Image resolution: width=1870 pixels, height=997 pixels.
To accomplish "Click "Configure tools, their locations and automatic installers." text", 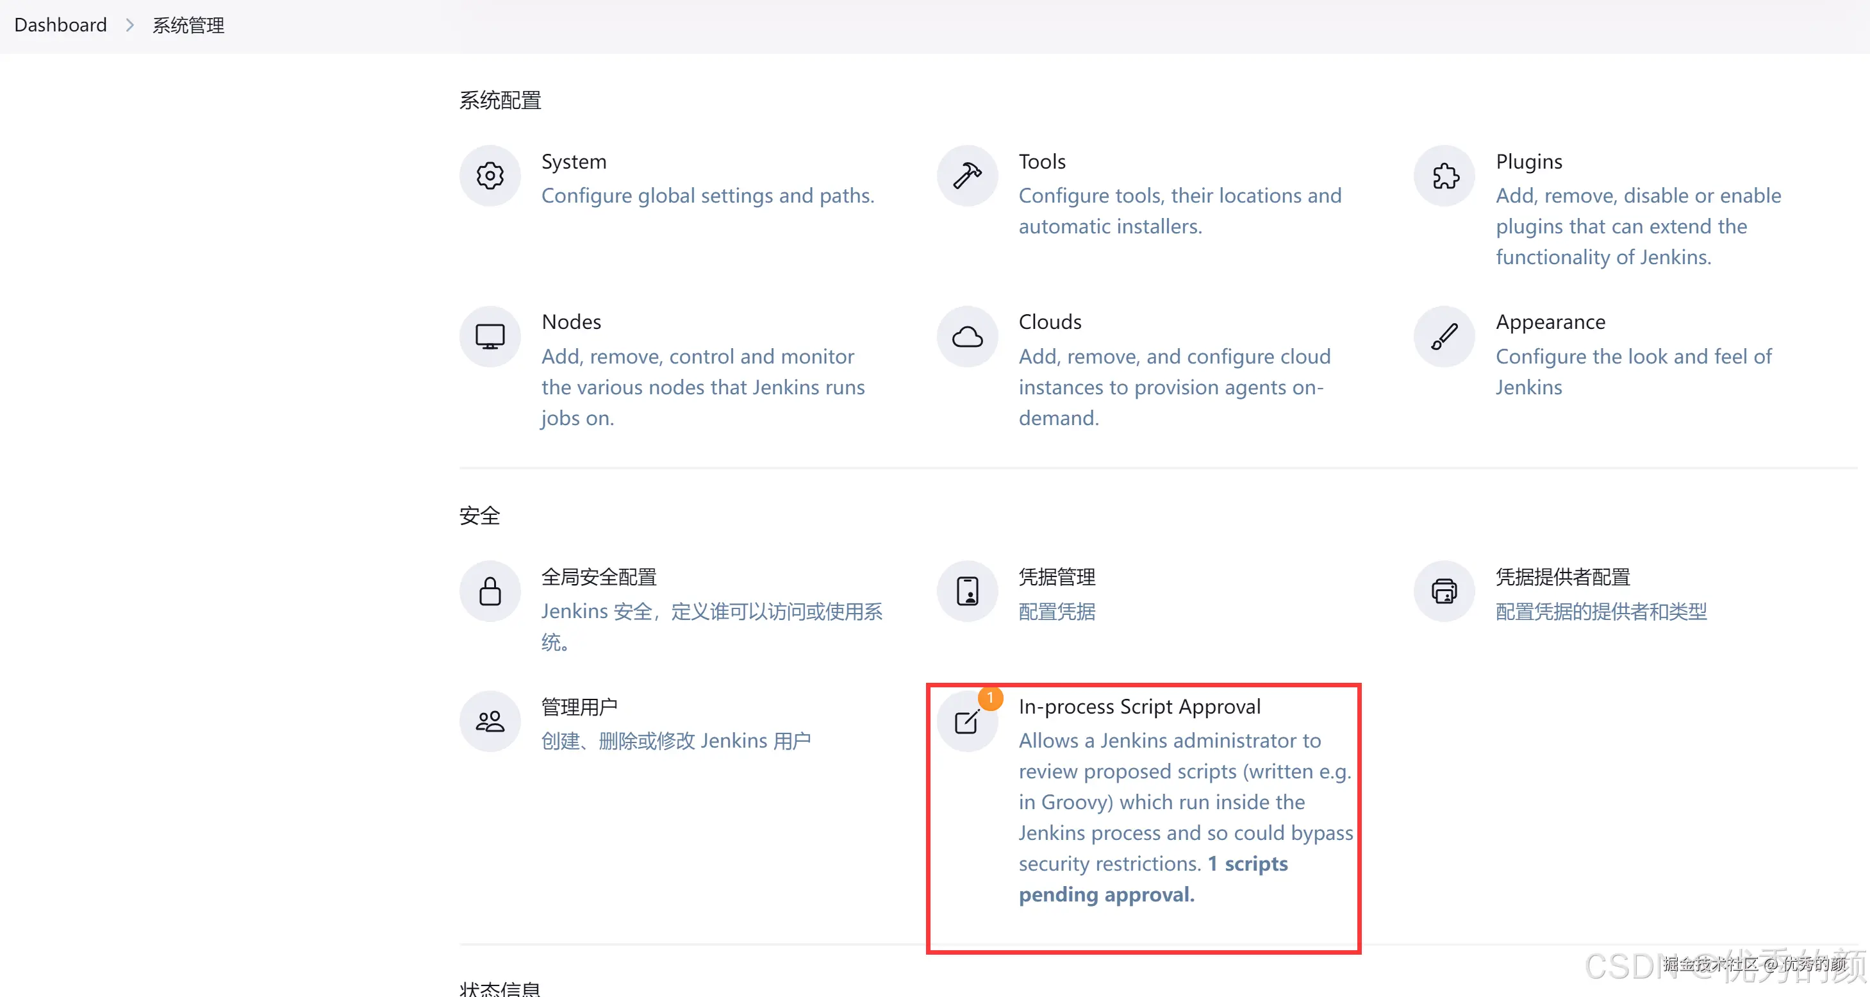I will (1180, 212).
